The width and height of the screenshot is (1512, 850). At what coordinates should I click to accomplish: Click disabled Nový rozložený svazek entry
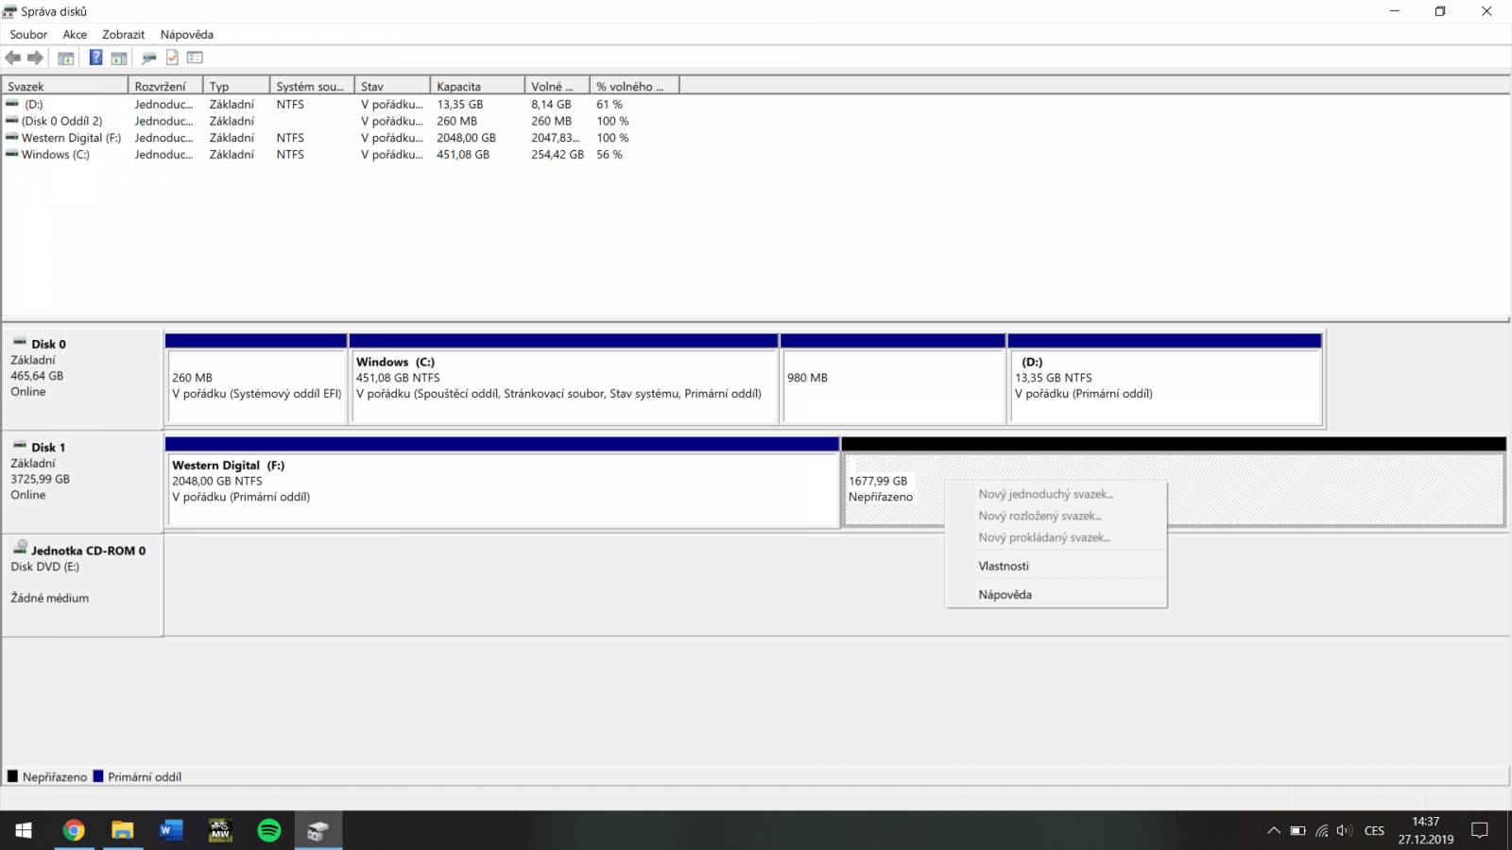pos(1057,516)
